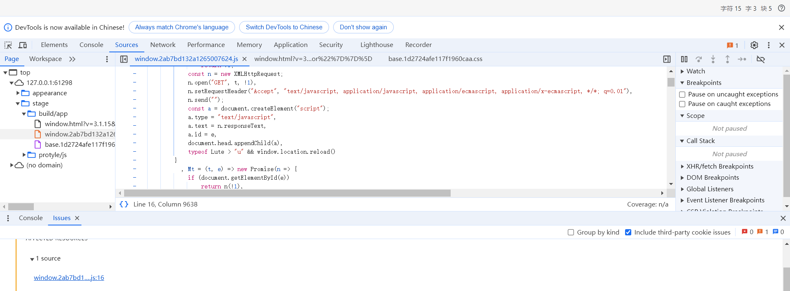Screen dimensions: 790x291
Task: Toggle the device toolbar icon
Action: point(23,45)
